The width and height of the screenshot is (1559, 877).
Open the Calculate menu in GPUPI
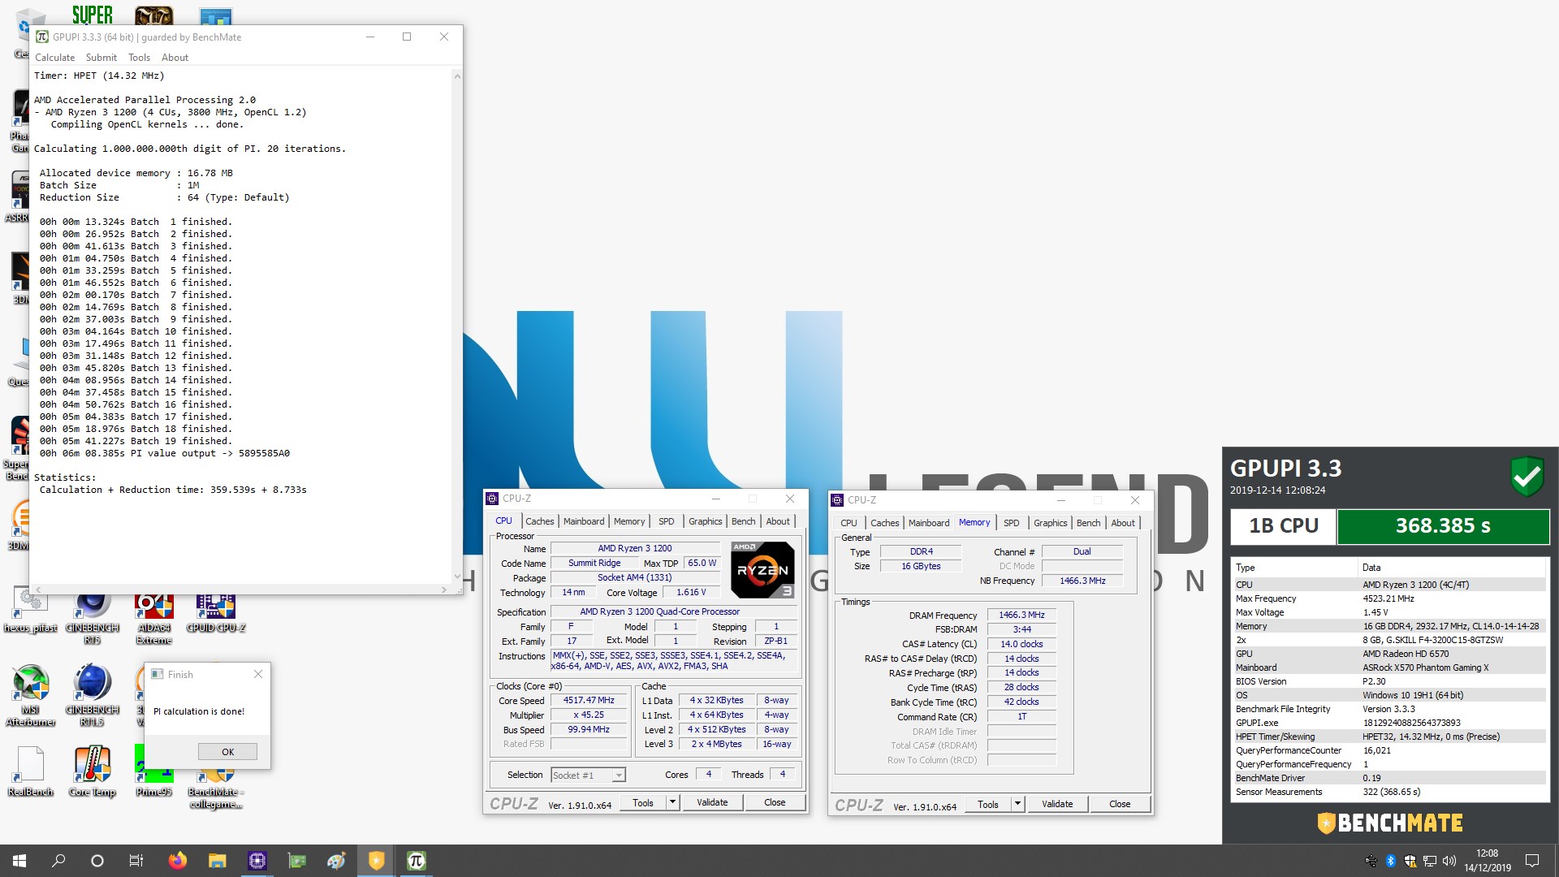click(x=54, y=58)
